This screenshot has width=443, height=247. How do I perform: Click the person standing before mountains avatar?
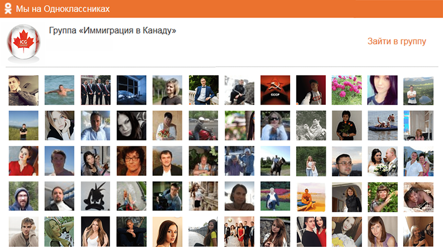pyautogui.click(x=418, y=90)
